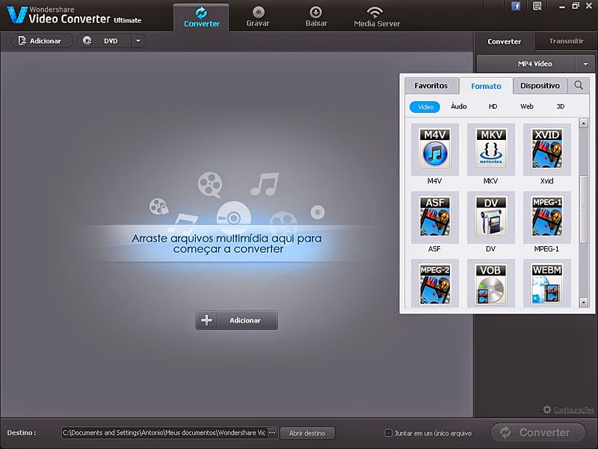Select the Vídeo category pill

click(425, 107)
